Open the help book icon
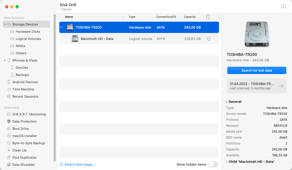Screen dimensions: 292x170 pos(283,6)
